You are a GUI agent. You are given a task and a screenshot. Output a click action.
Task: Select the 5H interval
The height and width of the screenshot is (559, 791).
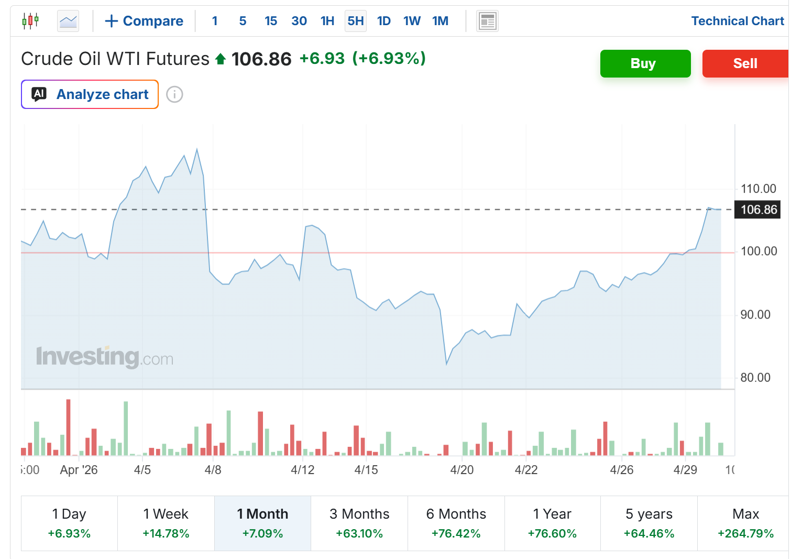(x=356, y=21)
